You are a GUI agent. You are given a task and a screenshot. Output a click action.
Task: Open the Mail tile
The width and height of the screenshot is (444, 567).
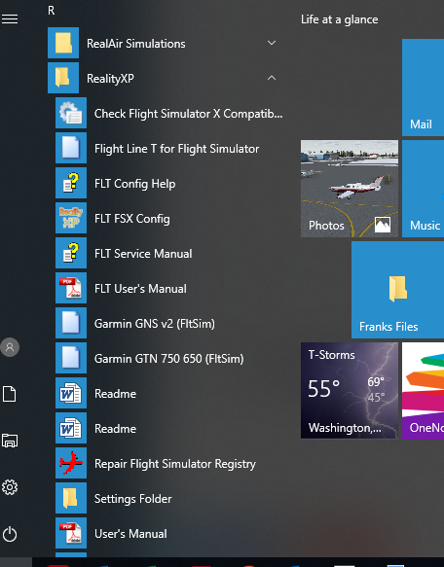423,88
